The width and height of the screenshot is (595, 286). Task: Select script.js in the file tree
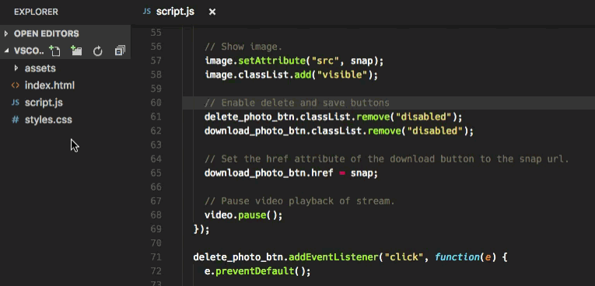point(44,103)
